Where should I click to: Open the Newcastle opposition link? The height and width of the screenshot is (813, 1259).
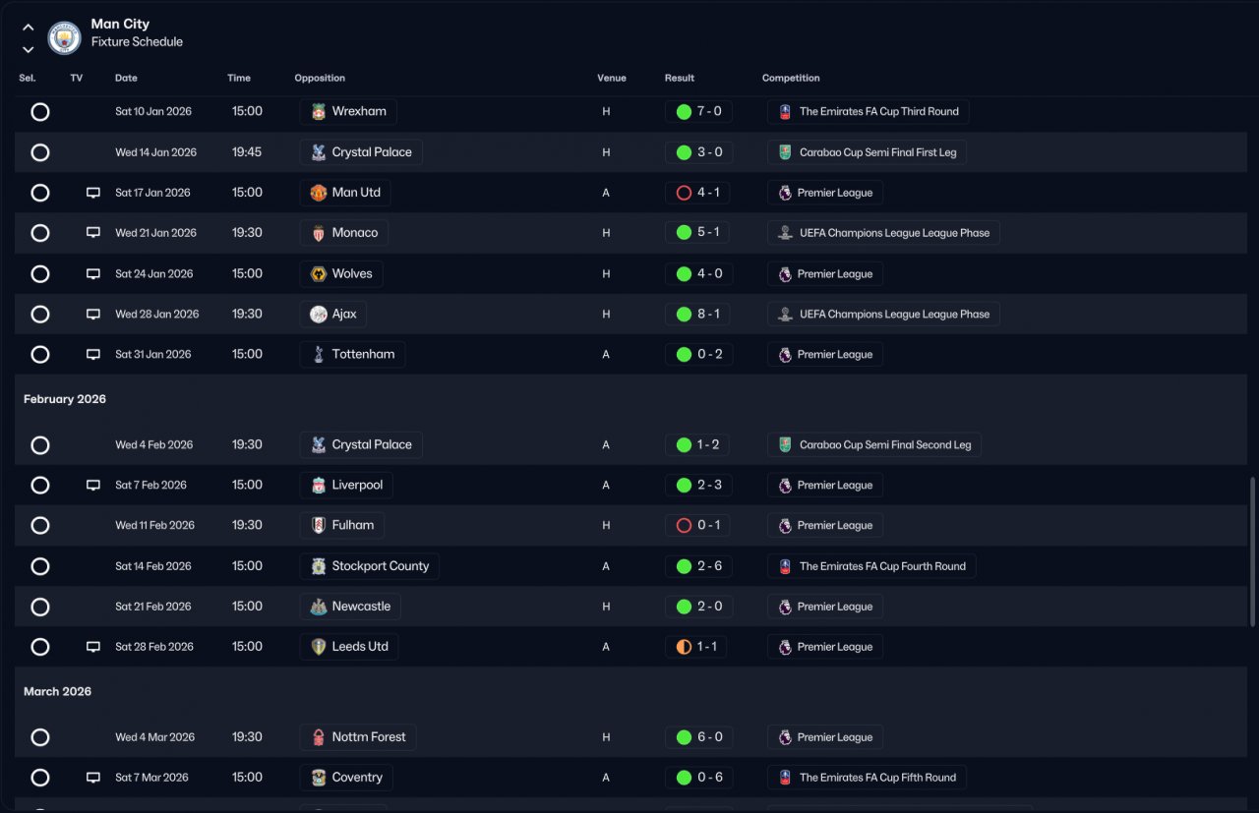click(350, 607)
